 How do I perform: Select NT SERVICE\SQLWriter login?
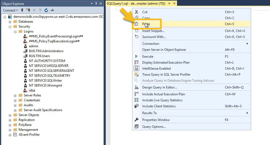click(45, 81)
